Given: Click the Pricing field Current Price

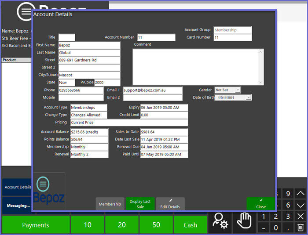Looking at the screenshot, I should point(129,123).
